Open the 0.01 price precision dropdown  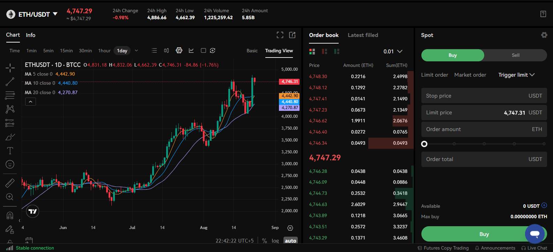[x=393, y=51]
